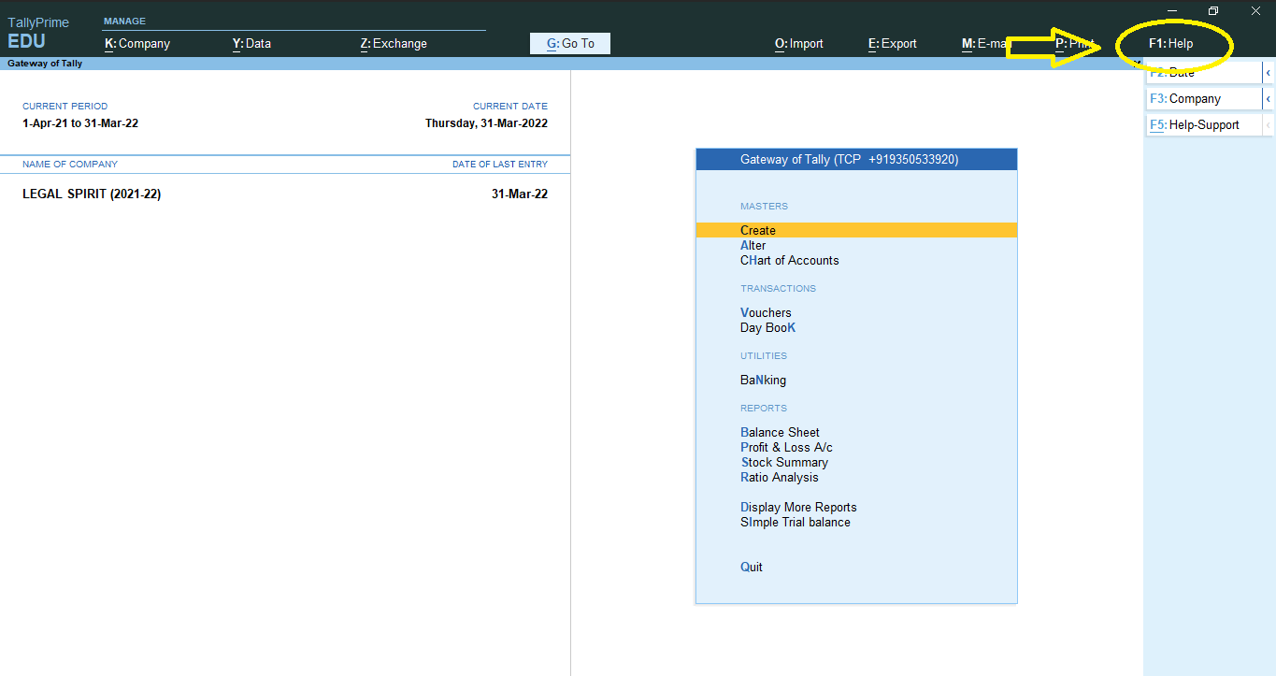
Task: Open the Y: Data menu
Action: 251,44
